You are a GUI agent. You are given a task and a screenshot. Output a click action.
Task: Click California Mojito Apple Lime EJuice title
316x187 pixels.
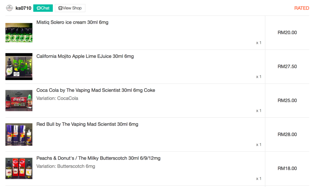(85, 56)
